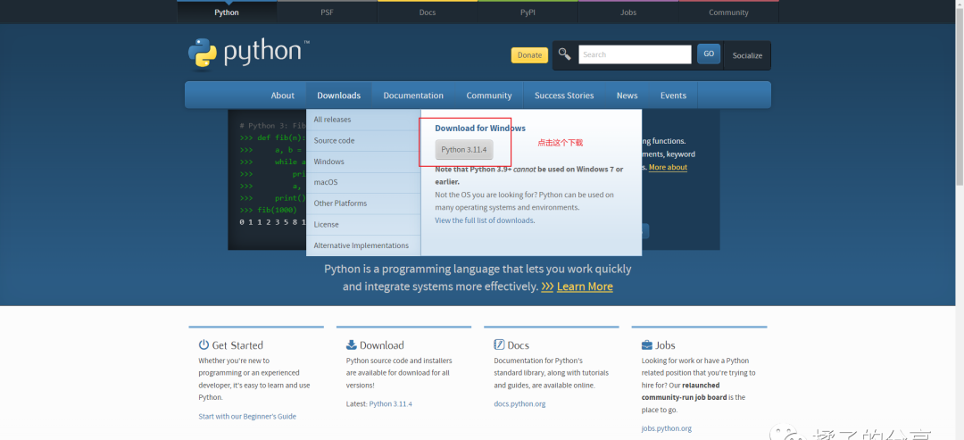Open Success Stories in navigation
Viewport: 964px width, 440px height.
(x=564, y=95)
